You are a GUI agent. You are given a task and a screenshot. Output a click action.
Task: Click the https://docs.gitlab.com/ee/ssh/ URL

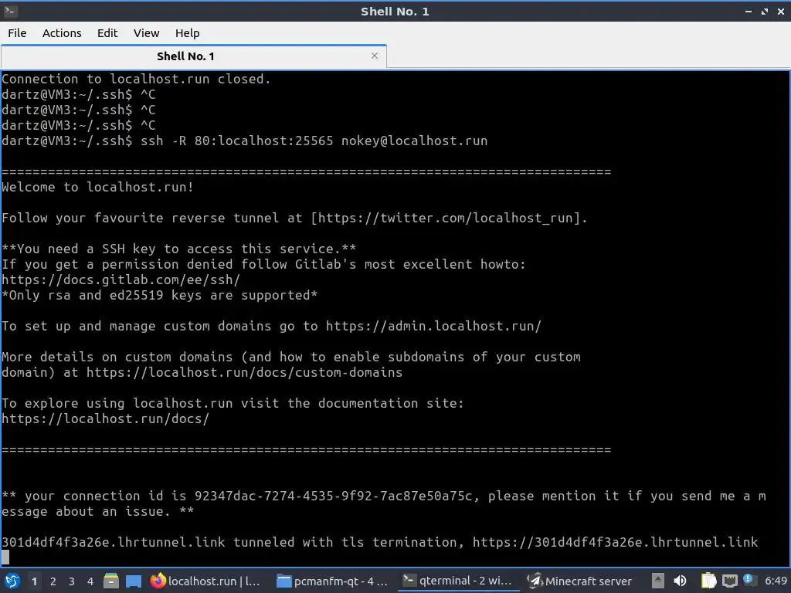(121, 280)
